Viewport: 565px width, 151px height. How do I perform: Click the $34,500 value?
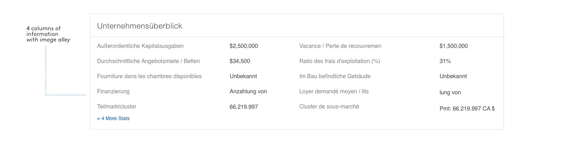pos(240,61)
